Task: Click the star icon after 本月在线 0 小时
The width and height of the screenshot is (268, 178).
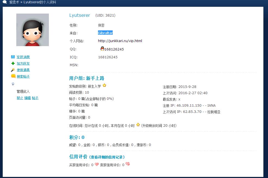Action: tap(138, 125)
